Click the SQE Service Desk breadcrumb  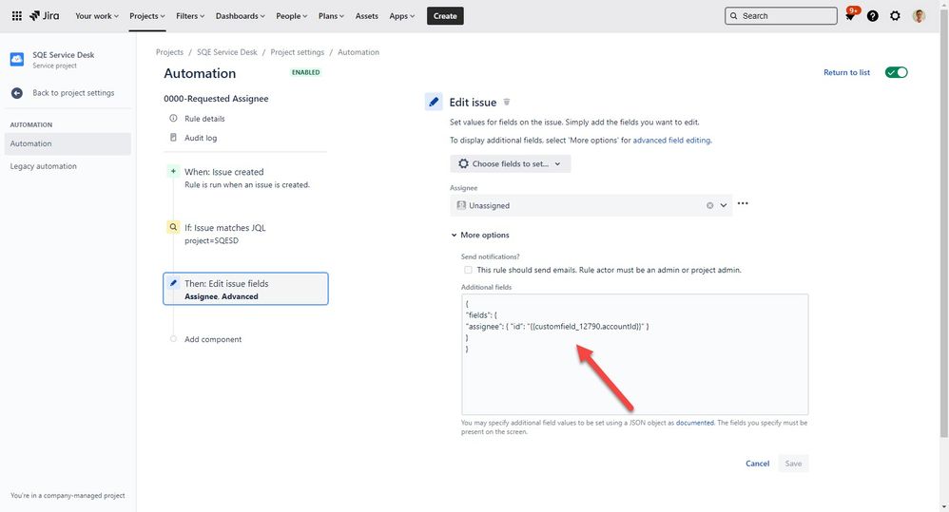coord(227,52)
